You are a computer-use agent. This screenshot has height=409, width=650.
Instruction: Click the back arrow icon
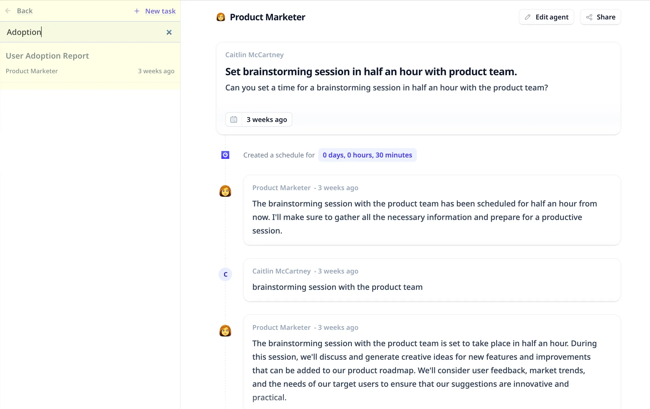[8, 11]
